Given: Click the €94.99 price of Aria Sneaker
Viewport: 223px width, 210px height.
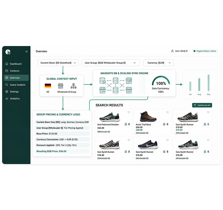Looking at the screenshot, I should pyautogui.click(x=101, y=128).
